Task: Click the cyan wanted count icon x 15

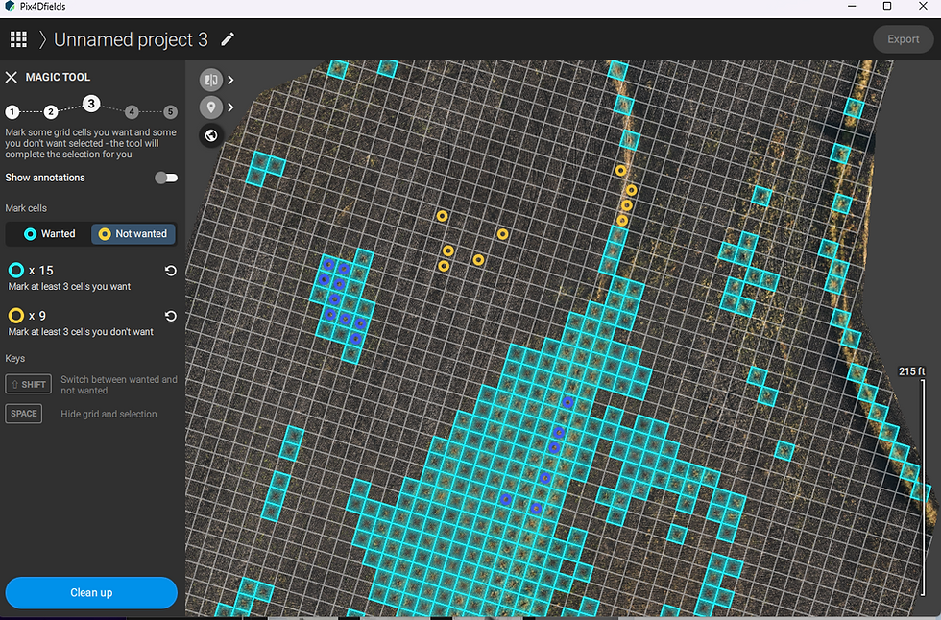Action: click(16, 271)
